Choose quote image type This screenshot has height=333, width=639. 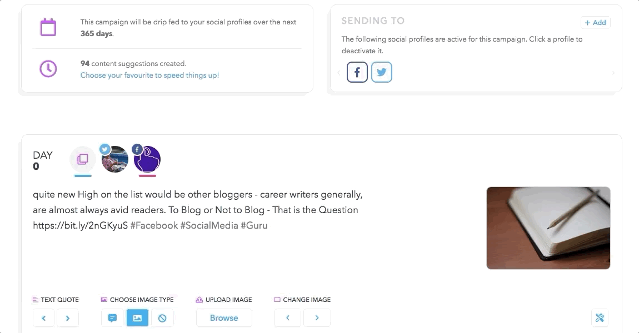(112, 318)
